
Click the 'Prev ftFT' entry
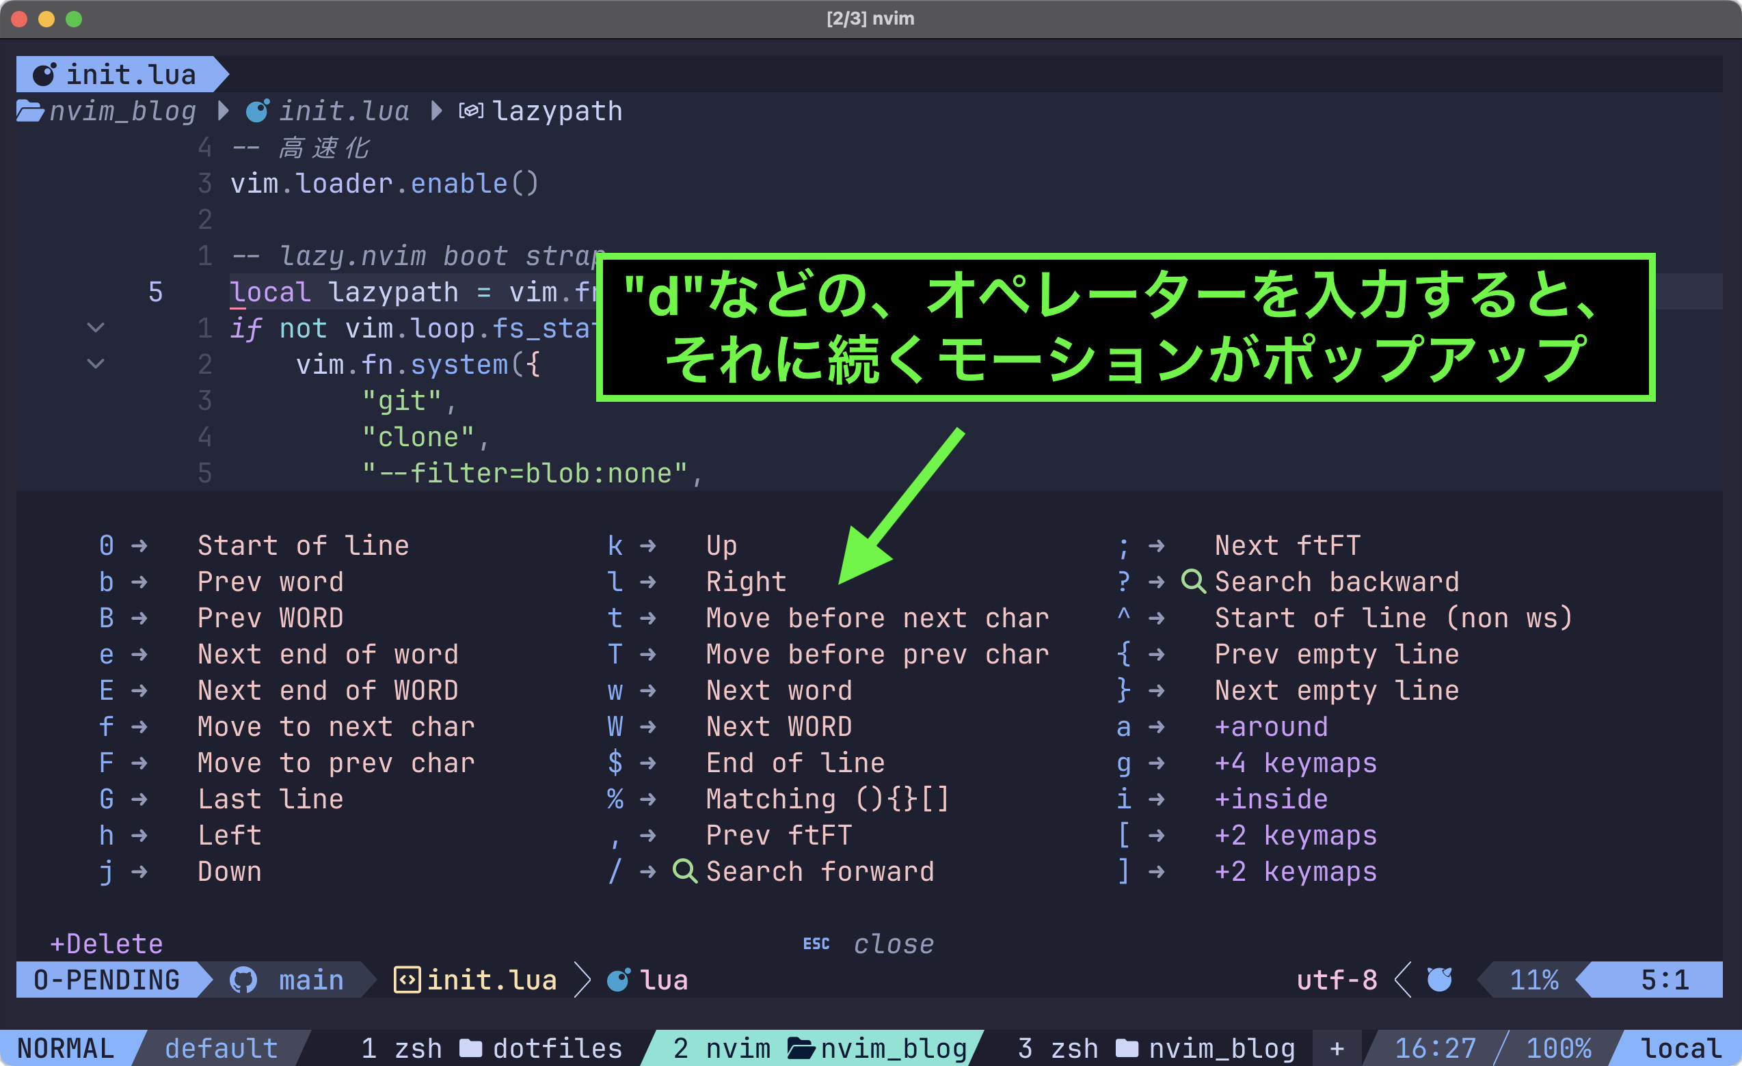coord(779,835)
